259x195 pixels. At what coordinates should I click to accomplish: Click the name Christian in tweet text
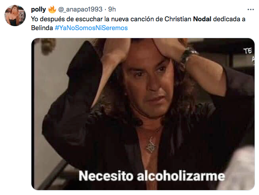click(x=178, y=19)
